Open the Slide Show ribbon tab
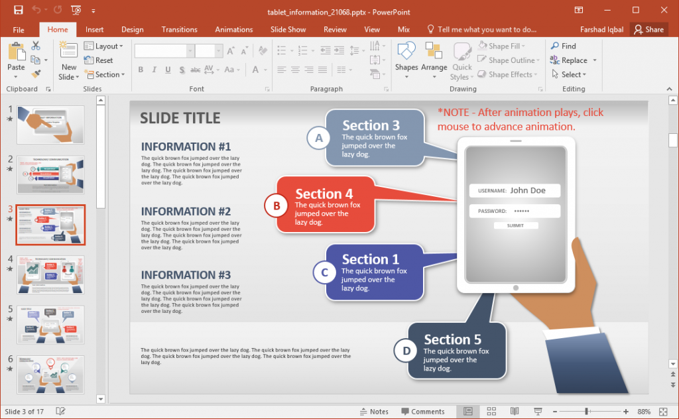 [x=288, y=29]
